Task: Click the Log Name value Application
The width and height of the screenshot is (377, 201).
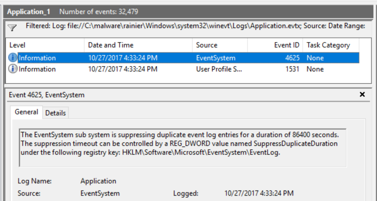Action: (x=98, y=181)
